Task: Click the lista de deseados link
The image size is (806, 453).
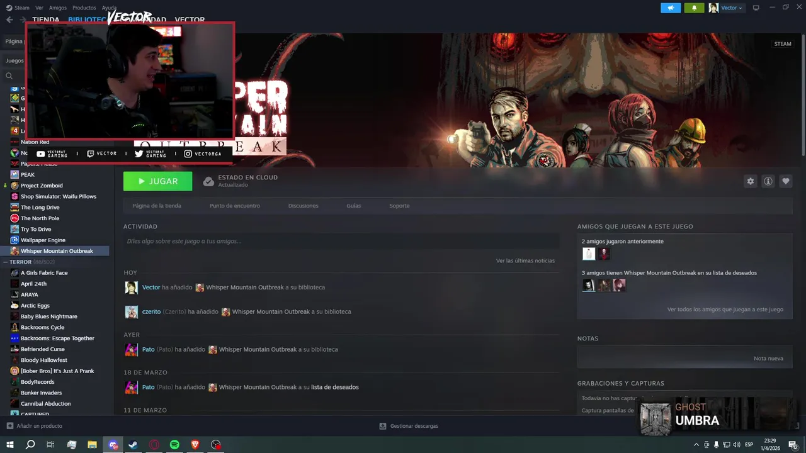Action: tap(335, 387)
